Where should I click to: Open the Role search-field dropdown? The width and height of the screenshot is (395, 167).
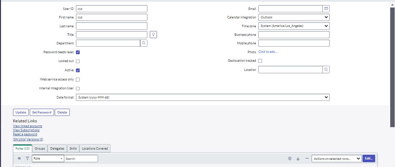(x=48, y=158)
